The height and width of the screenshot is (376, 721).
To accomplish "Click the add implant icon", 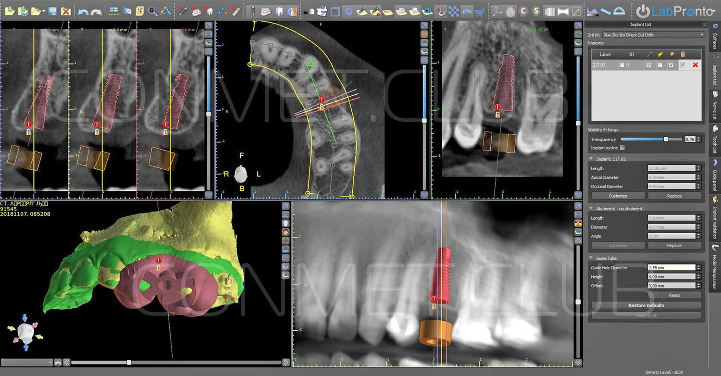I will pyautogui.click(x=183, y=11).
